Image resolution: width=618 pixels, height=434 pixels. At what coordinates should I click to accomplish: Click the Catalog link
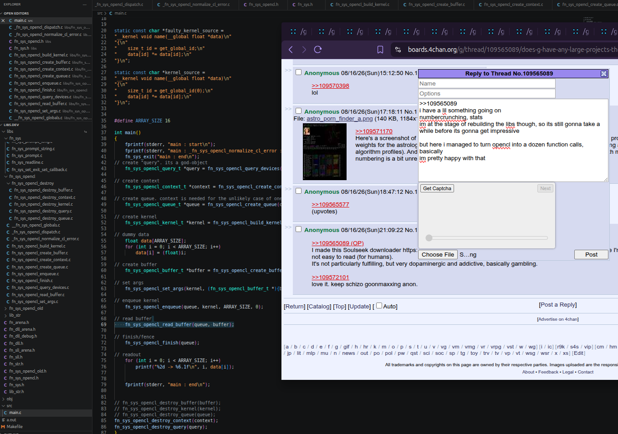(x=319, y=307)
